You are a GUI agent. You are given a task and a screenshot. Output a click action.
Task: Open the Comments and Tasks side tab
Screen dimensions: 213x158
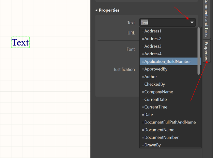(207, 19)
